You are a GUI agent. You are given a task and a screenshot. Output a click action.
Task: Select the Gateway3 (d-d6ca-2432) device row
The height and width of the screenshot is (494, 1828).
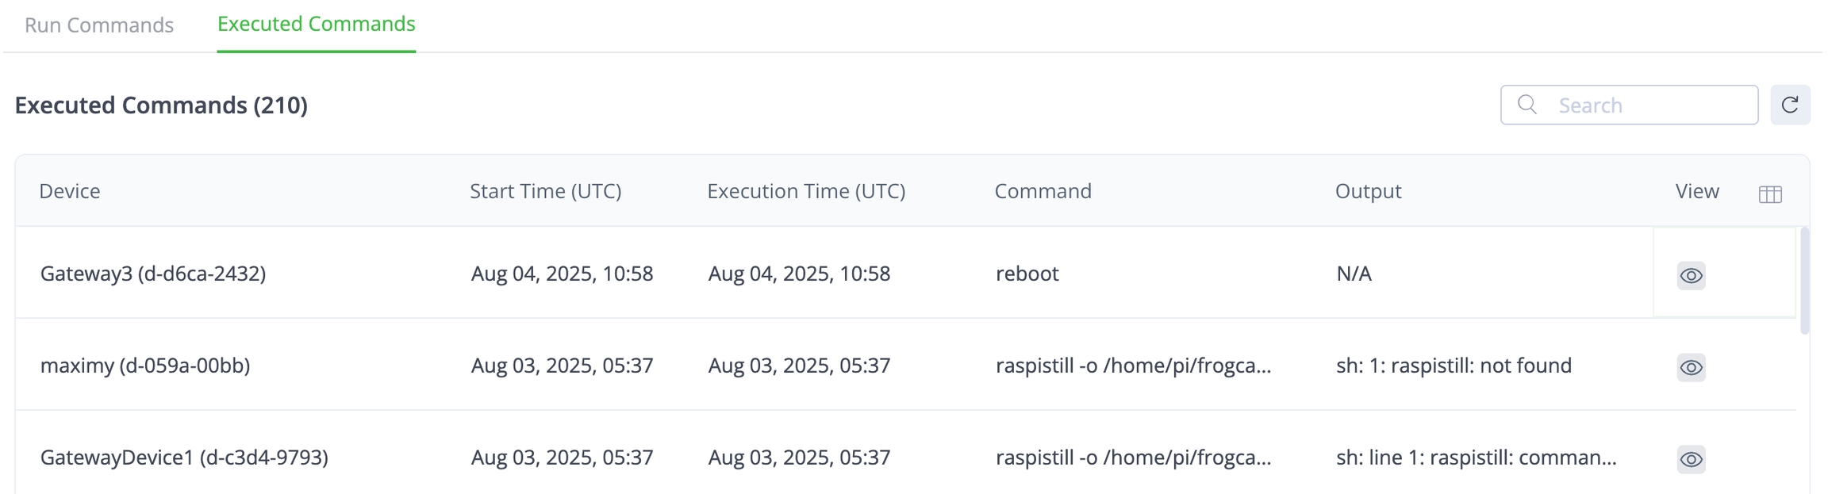point(153,274)
